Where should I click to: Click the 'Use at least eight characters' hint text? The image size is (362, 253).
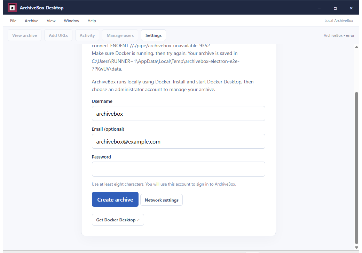coord(164,184)
